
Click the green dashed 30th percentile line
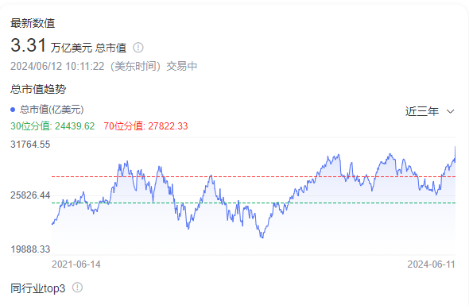(x=254, y=203)
